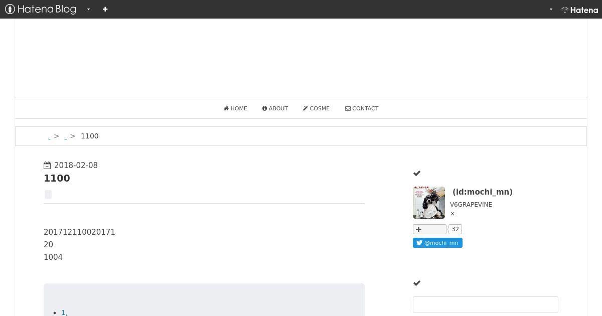The height and width of the screenshot is (316, 602).
Task: Focus the sidebar search field
Action: (486, 304)
